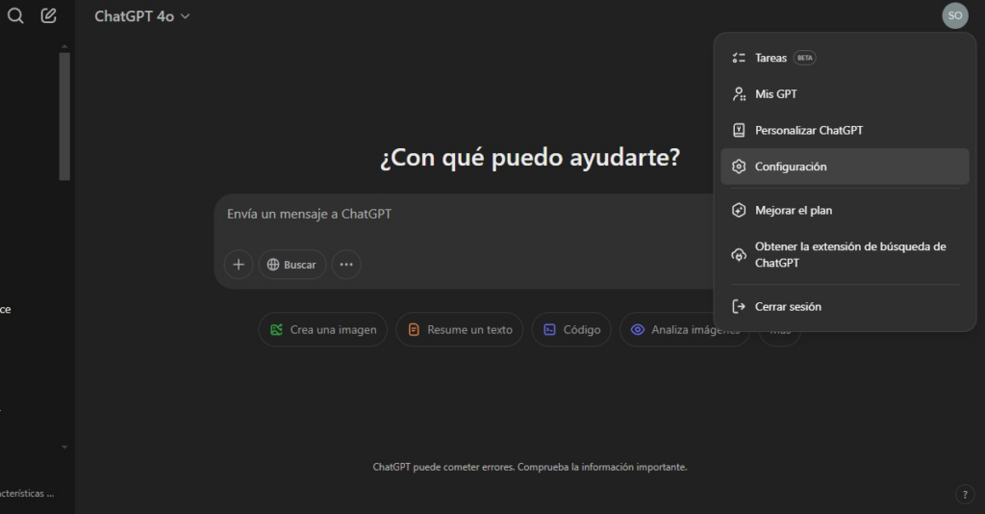Choose the Crea una imagen suggestion
985x514 pixels.
(x=323, y=330)
